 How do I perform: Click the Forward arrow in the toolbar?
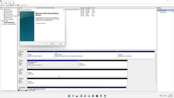click(x=3, y=5)
